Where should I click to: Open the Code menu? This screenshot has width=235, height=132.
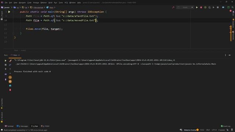(x=29, y=3)
